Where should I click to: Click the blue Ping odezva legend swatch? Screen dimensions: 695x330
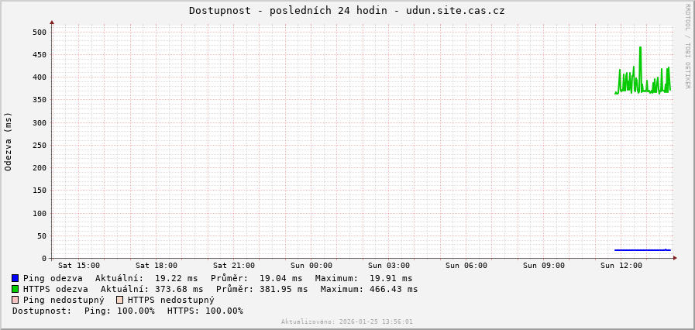coord(15,278)
